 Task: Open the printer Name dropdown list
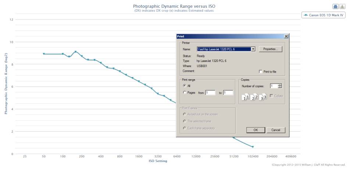253,49
